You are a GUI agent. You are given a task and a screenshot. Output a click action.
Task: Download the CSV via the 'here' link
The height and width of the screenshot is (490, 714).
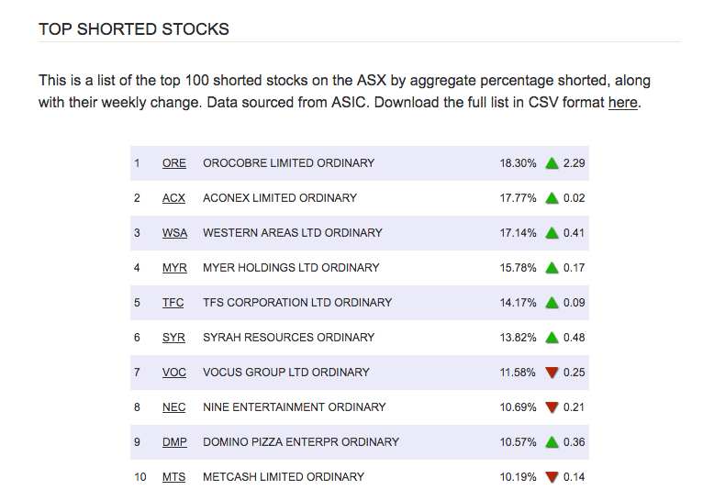pos(622,103)
